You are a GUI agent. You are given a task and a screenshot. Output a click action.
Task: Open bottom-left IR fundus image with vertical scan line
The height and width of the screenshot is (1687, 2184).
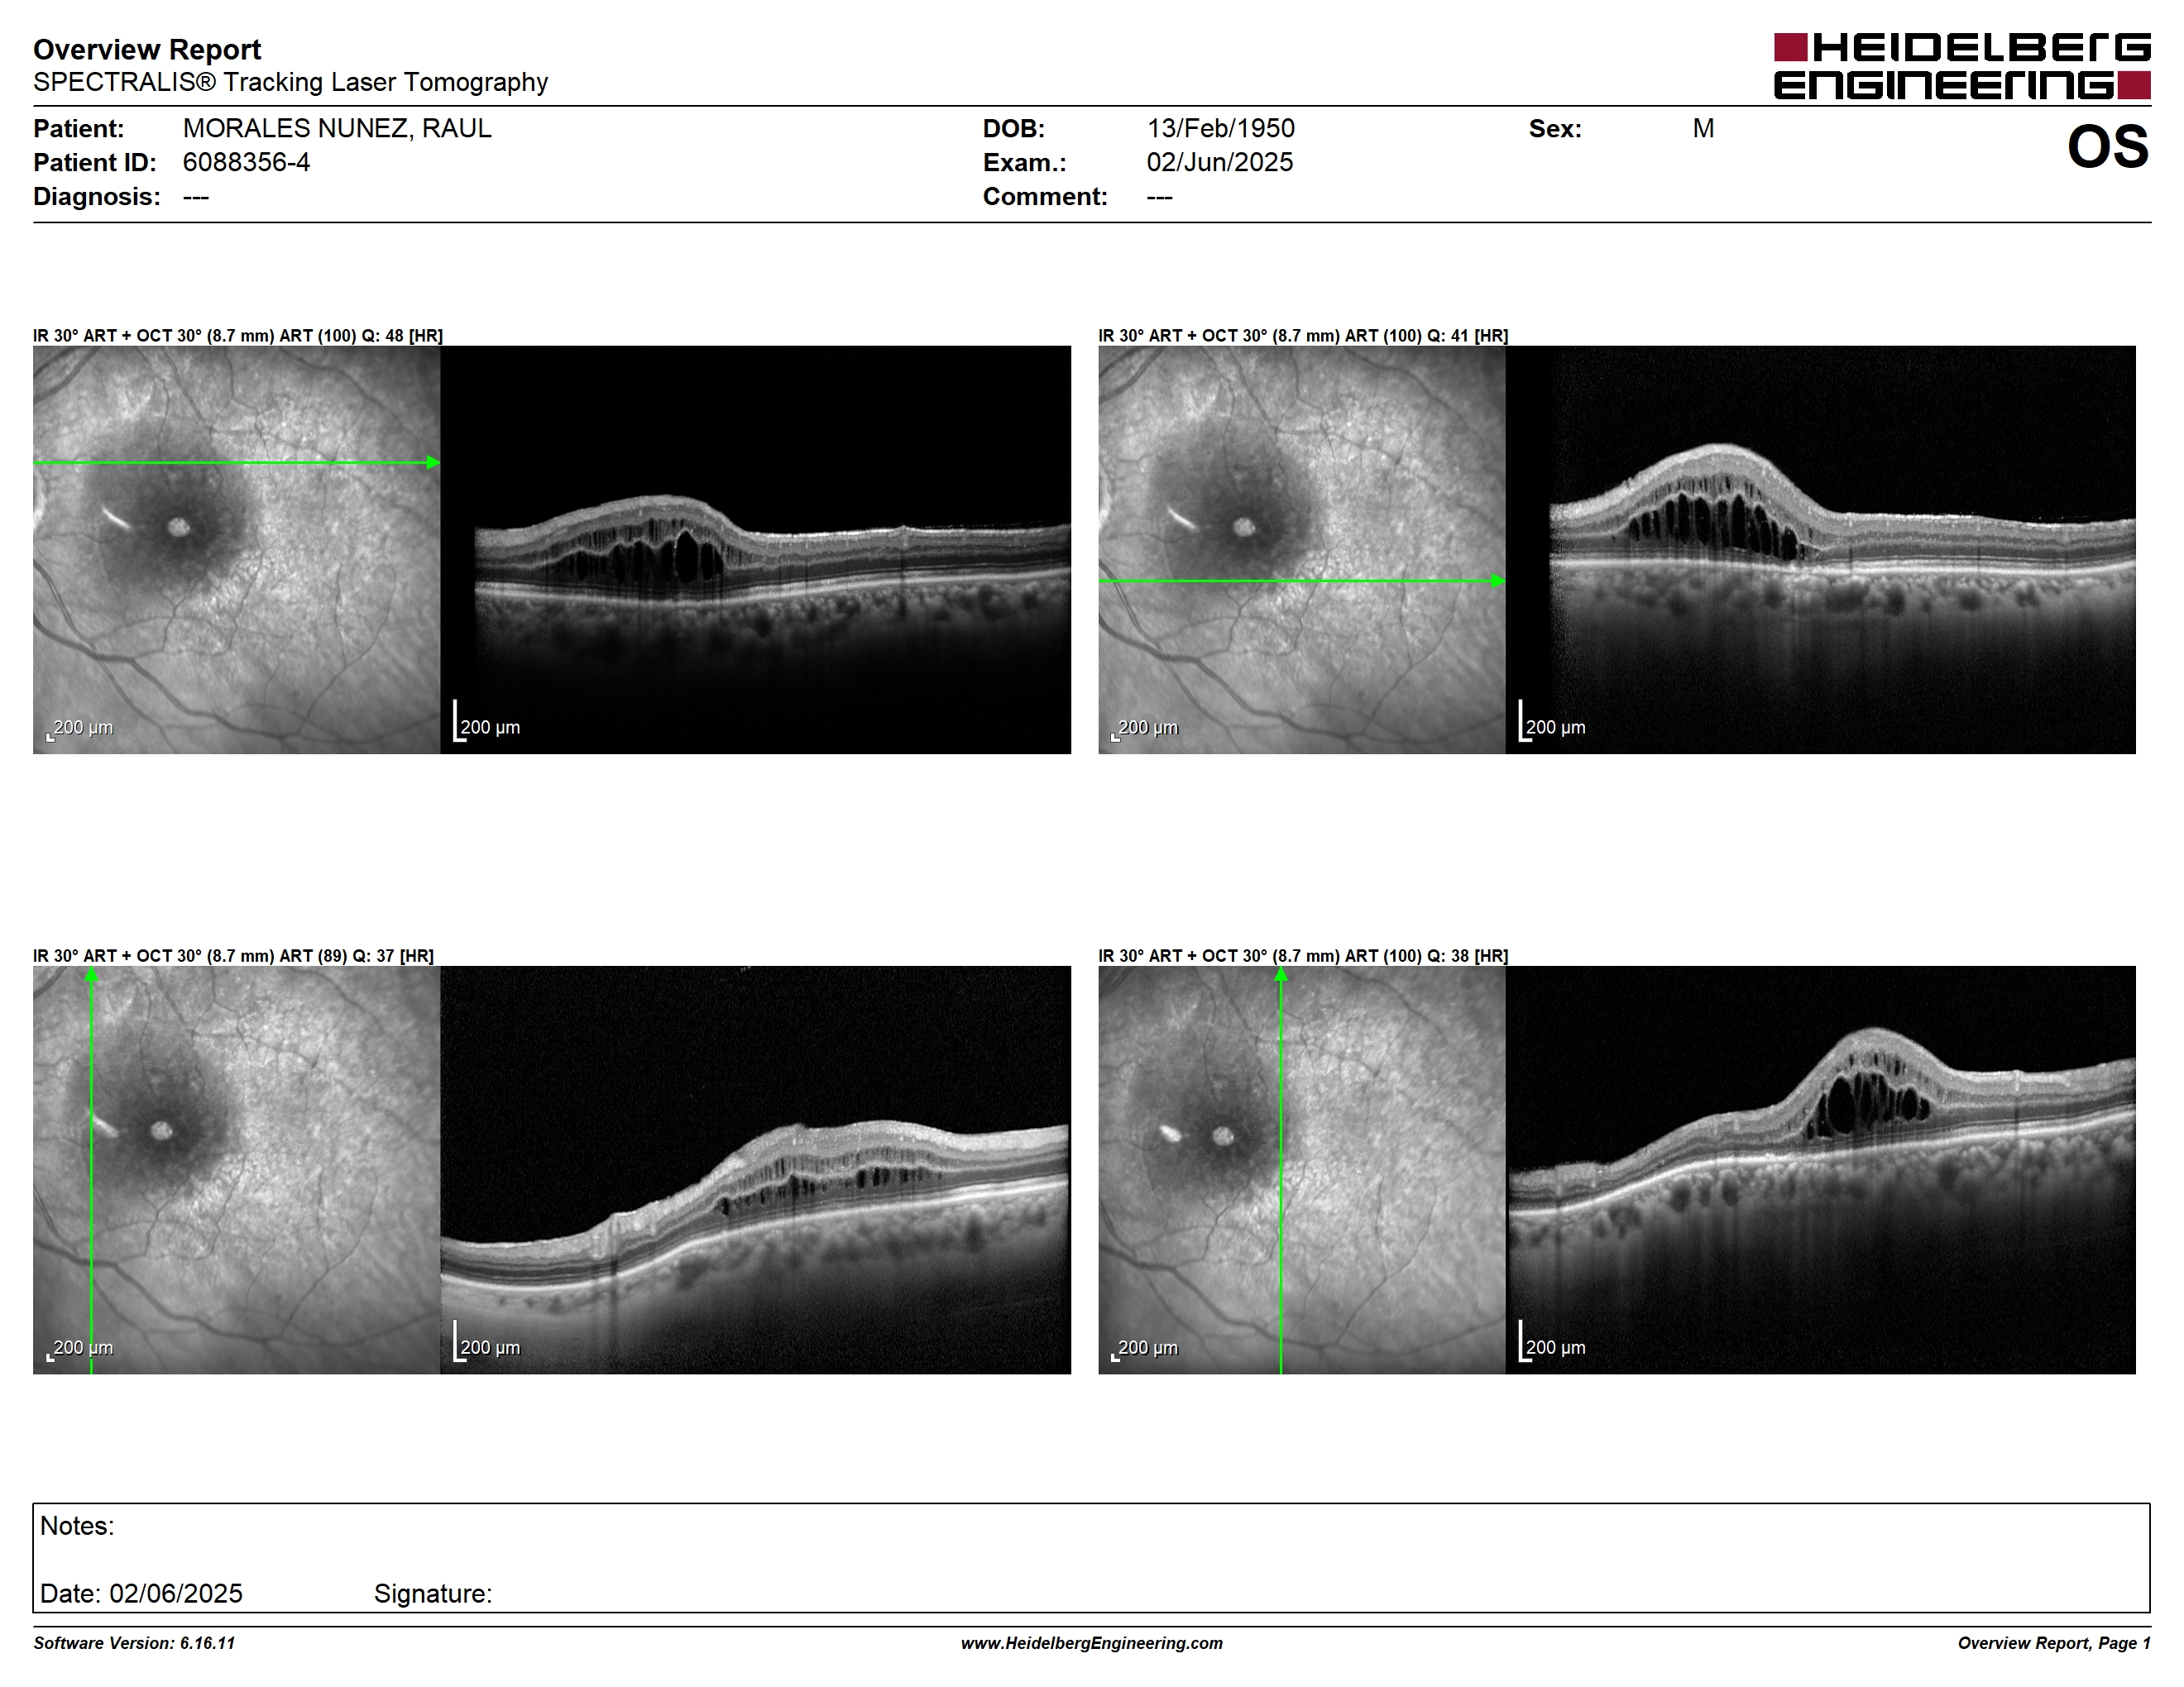point(236,1169)
